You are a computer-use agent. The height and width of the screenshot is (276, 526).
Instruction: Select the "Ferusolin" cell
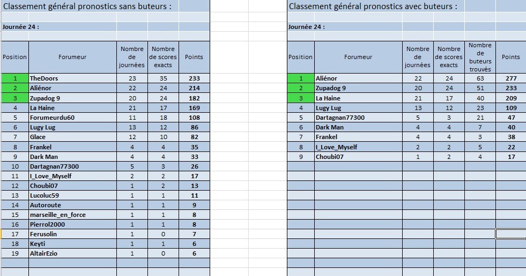pyautogui.click(x=43, y=234)
